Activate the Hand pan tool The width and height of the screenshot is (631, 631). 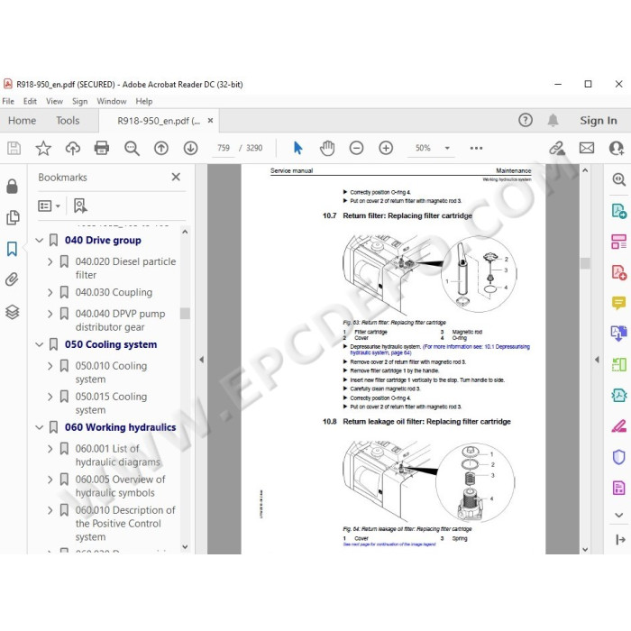[x=327, y=148]
